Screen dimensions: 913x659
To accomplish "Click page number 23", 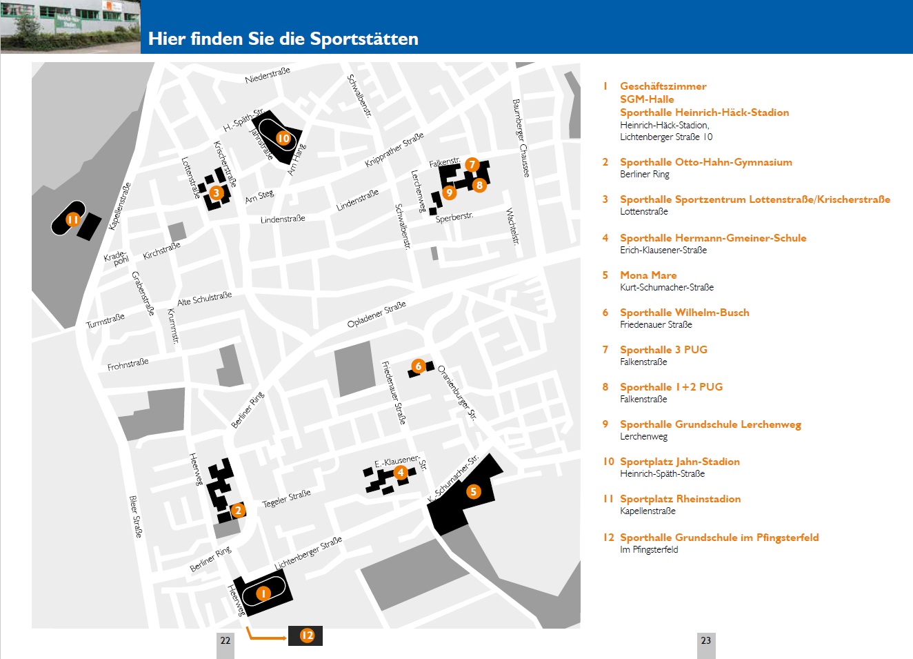I will click(705, 640).
